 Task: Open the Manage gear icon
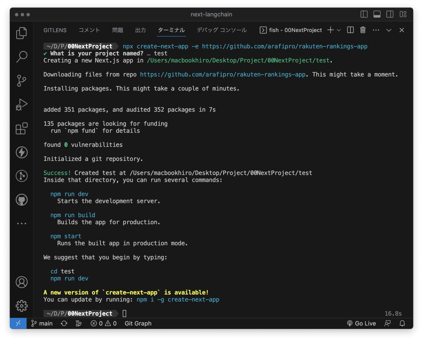click(22, 306)
